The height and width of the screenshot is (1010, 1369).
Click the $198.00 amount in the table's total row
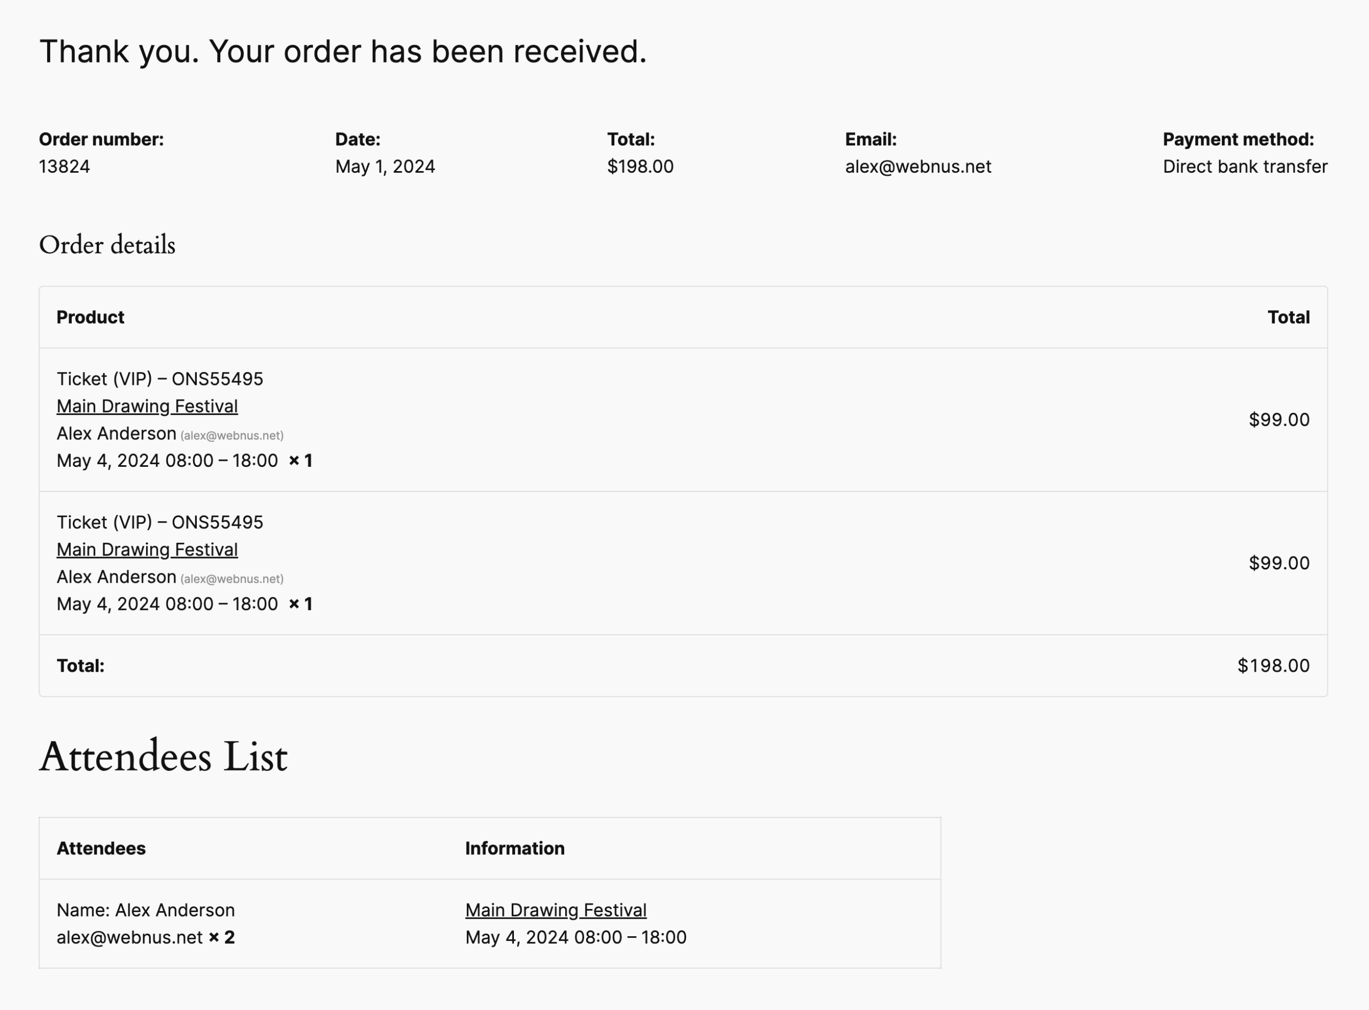point(1273,666)
